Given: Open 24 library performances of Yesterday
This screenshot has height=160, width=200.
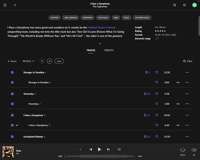Looking at the screenshot, I should tap(147, 94).
